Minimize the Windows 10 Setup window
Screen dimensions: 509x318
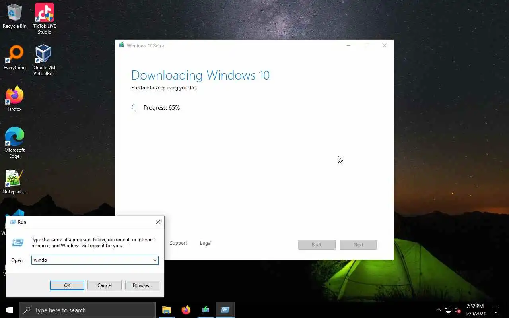click(348, 45)
